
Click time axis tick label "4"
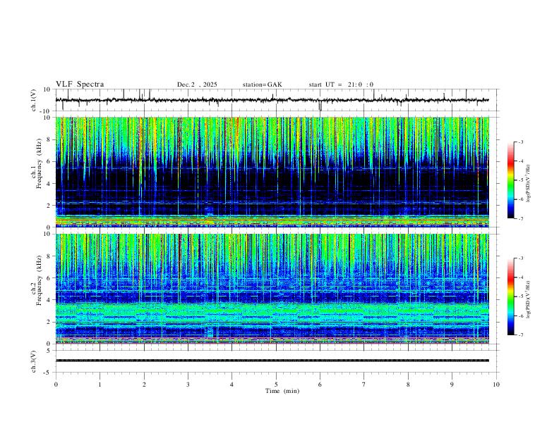(232, 385)
